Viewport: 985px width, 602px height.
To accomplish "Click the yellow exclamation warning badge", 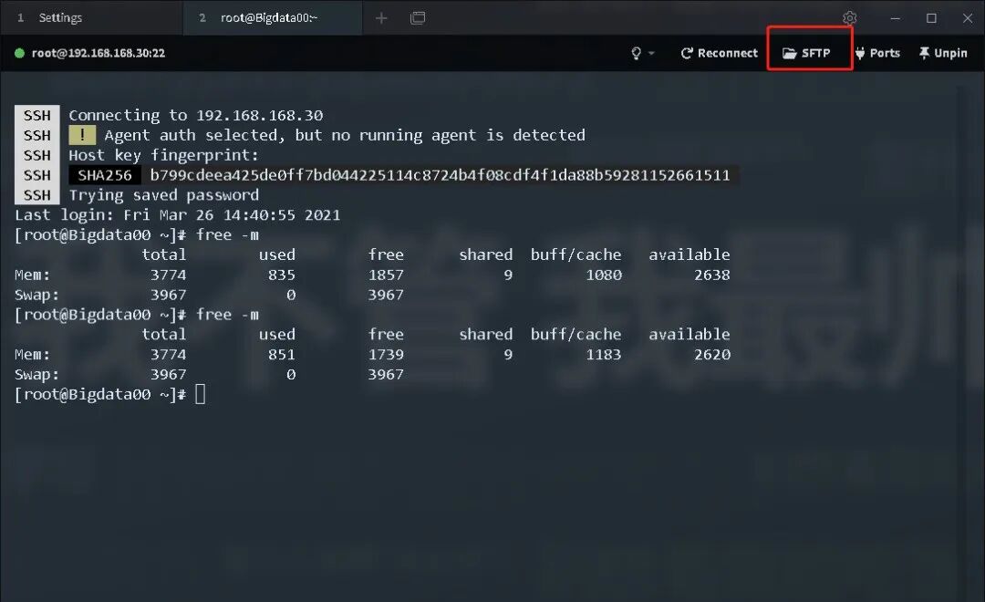I will tap(82, 135).
